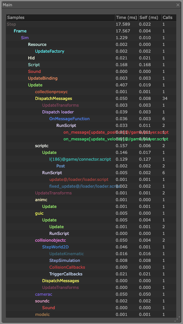This screenshot has height=324, width=183.
Task: Sort by the Time (ms) column header
Action: pos(126,18)
